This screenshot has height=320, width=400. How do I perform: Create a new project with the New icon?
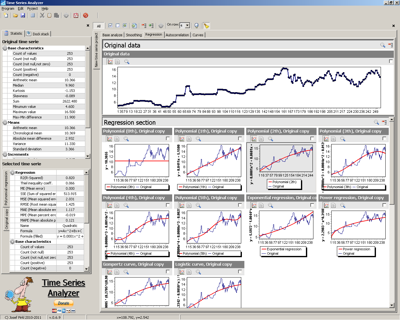pos(6,15)
